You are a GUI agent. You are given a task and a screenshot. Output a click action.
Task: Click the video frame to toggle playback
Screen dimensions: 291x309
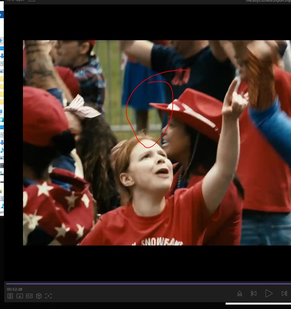click(157, 143)
